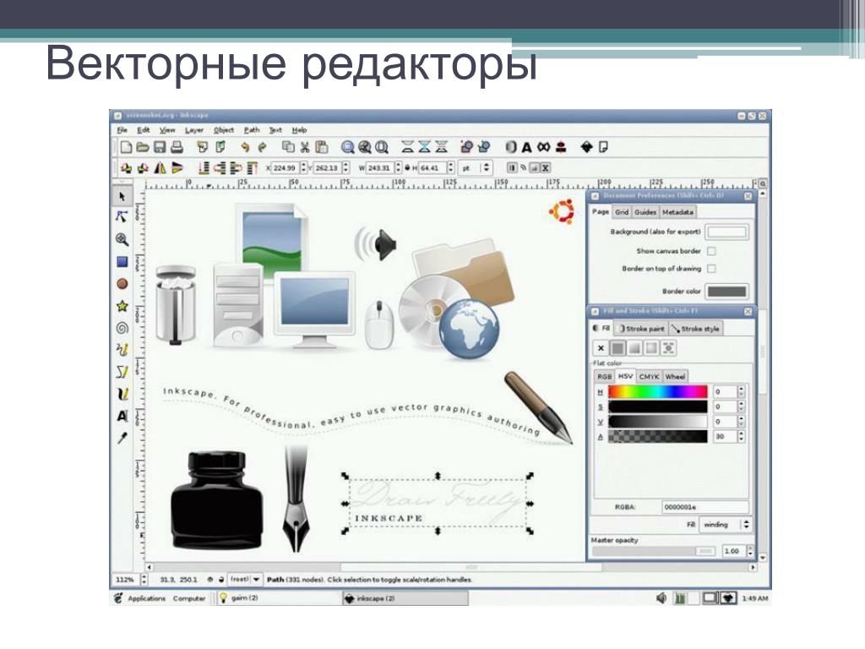Screen dimensions: 865x649
Task: Click the Print icon
Action: pos(177,147)
